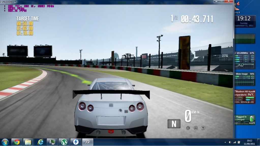The height and width of the screenshot is (146, 260).
Task: Click the third target time 01:10.00
Action: pyautogui.click(x=25, y=33)
